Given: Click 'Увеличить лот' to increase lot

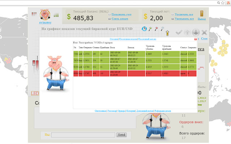Looking at the screenshot, I should [x=184, y=14].
